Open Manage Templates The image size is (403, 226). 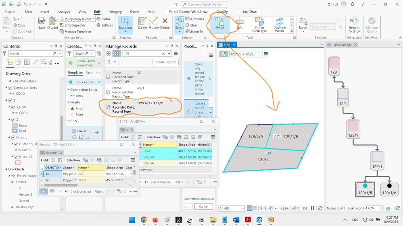click(x=75, y=31)
